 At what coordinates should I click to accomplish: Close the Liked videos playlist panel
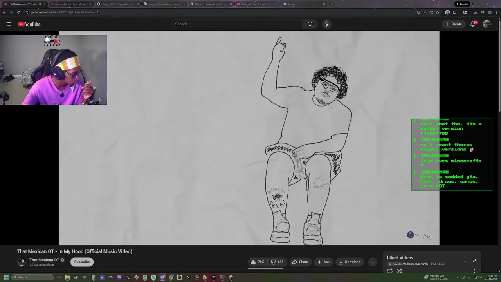474,260
